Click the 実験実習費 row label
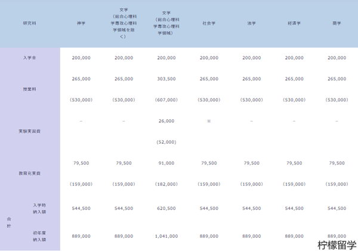The image size is (358, 251). 29,131
